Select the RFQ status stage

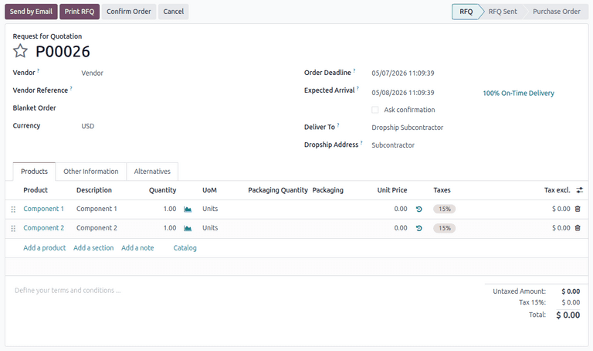click(466, 12)
